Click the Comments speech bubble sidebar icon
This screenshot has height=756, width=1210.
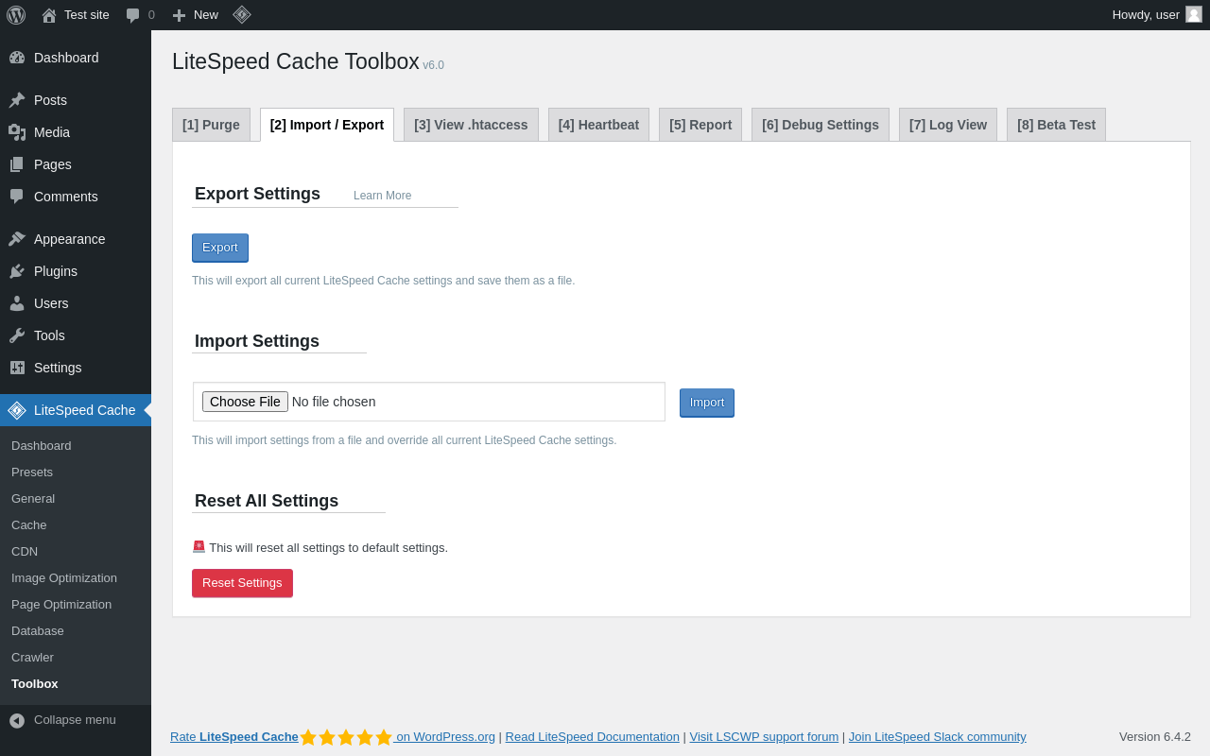[17, 197]
